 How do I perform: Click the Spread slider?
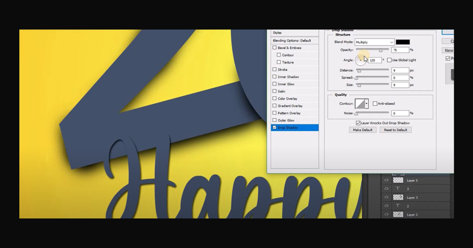point(372,77)
